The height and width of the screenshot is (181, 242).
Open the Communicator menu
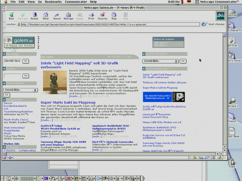76,2
